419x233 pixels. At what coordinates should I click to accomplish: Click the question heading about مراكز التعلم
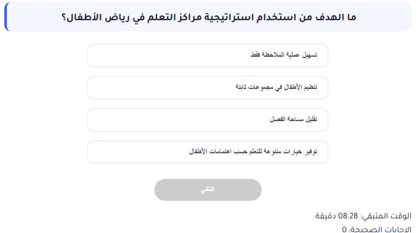pyautogui.click(x=210, y=16)
